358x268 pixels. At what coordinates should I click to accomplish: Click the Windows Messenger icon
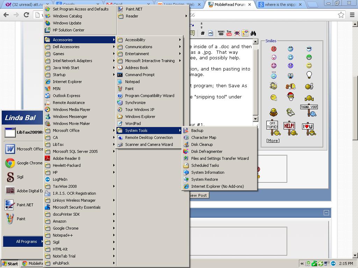click(48, 117)
